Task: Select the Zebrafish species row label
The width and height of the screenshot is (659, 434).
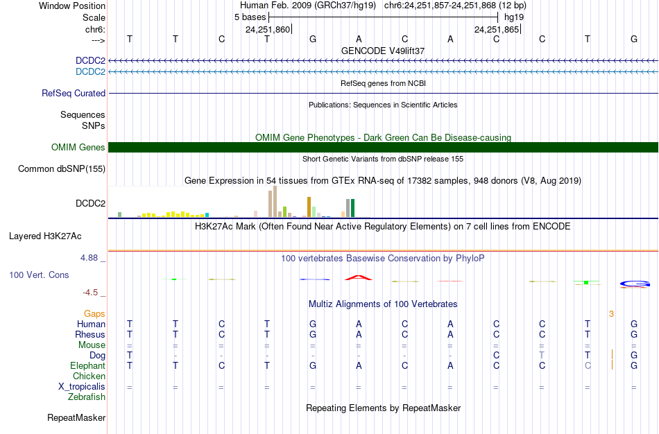Action: tap(87, 397)
